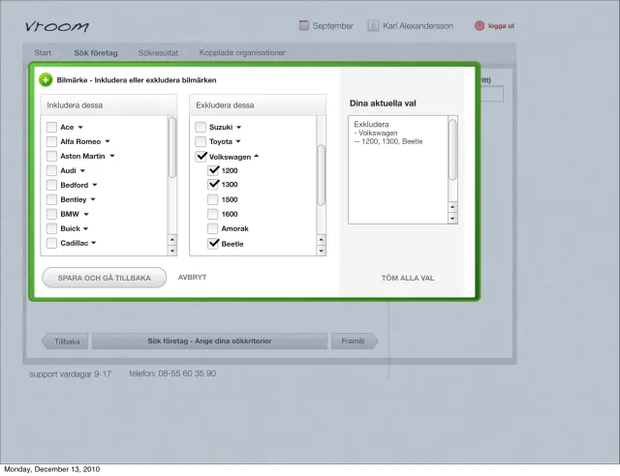Image resolution: width=620 pixels, height=476 pixels.
Task: Expand the Ace models arrow
Action: pyautogui.click(x=80, y=127)
